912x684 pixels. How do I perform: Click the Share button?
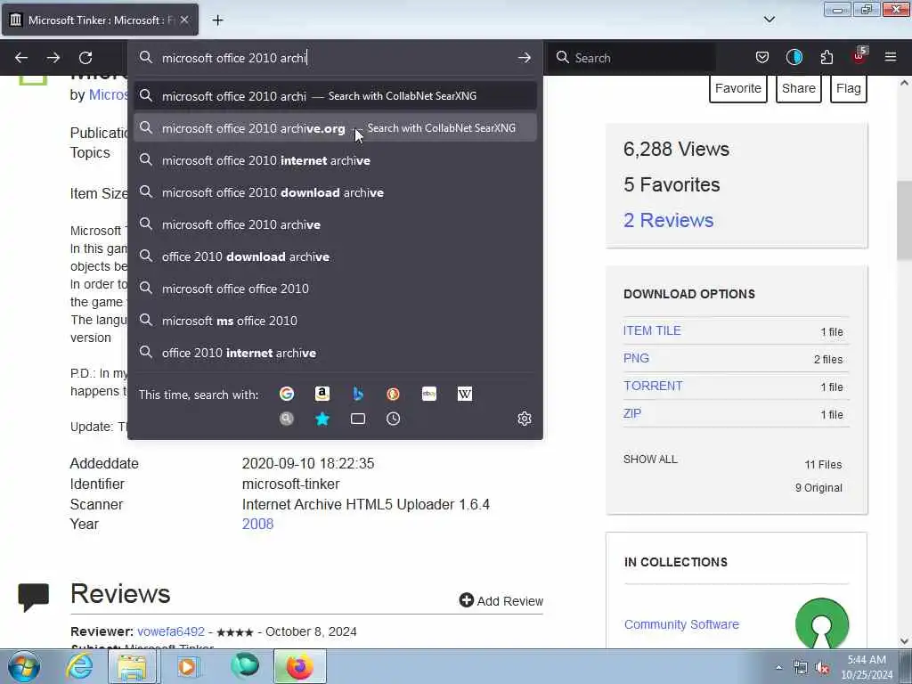click(x=799, y=88)
